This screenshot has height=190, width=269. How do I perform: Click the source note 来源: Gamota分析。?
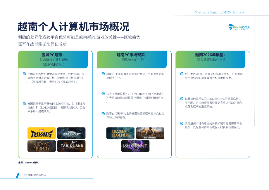[29, 163]
